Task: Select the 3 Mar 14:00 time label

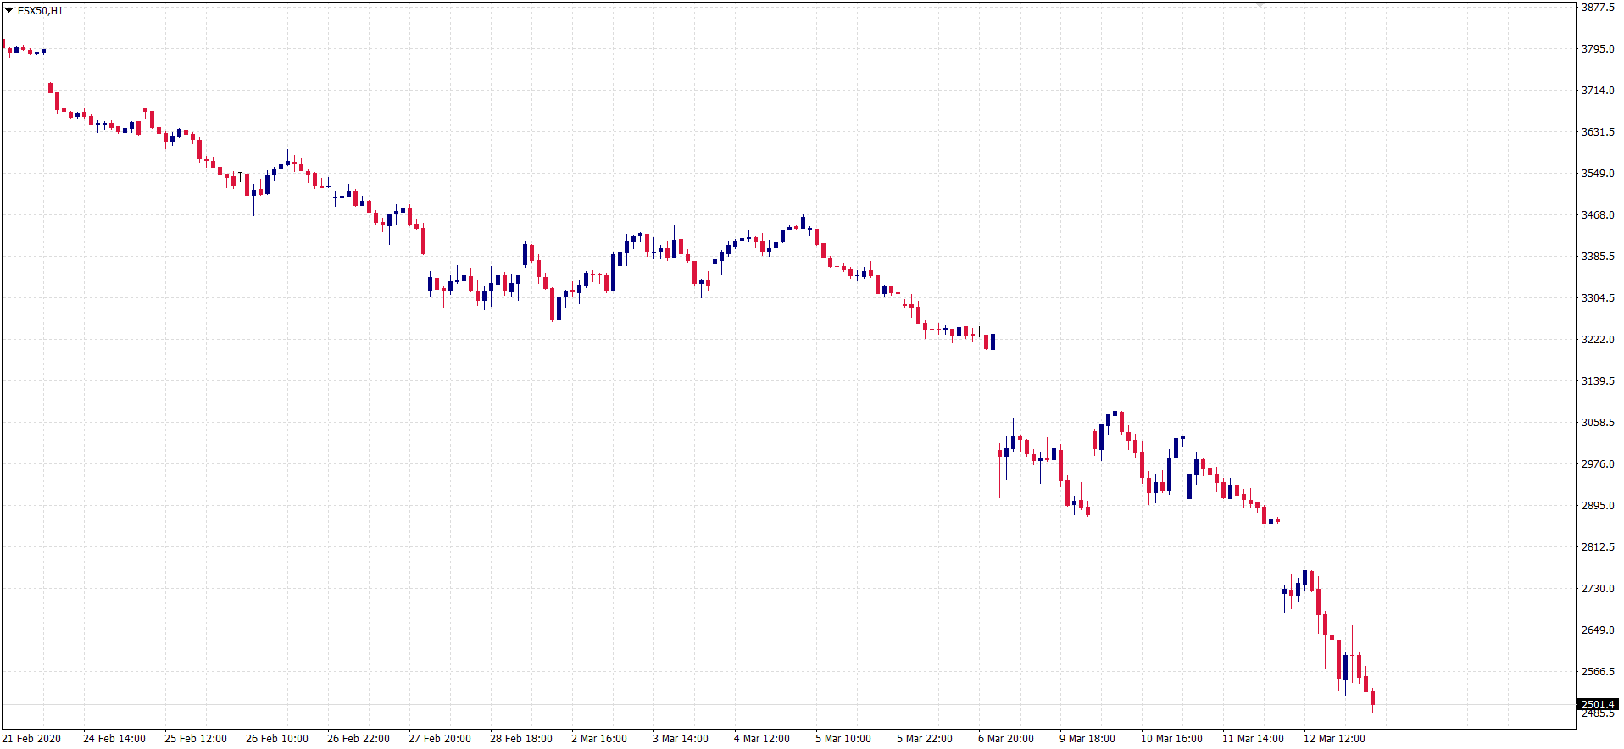Action: [x=681, y=739]
